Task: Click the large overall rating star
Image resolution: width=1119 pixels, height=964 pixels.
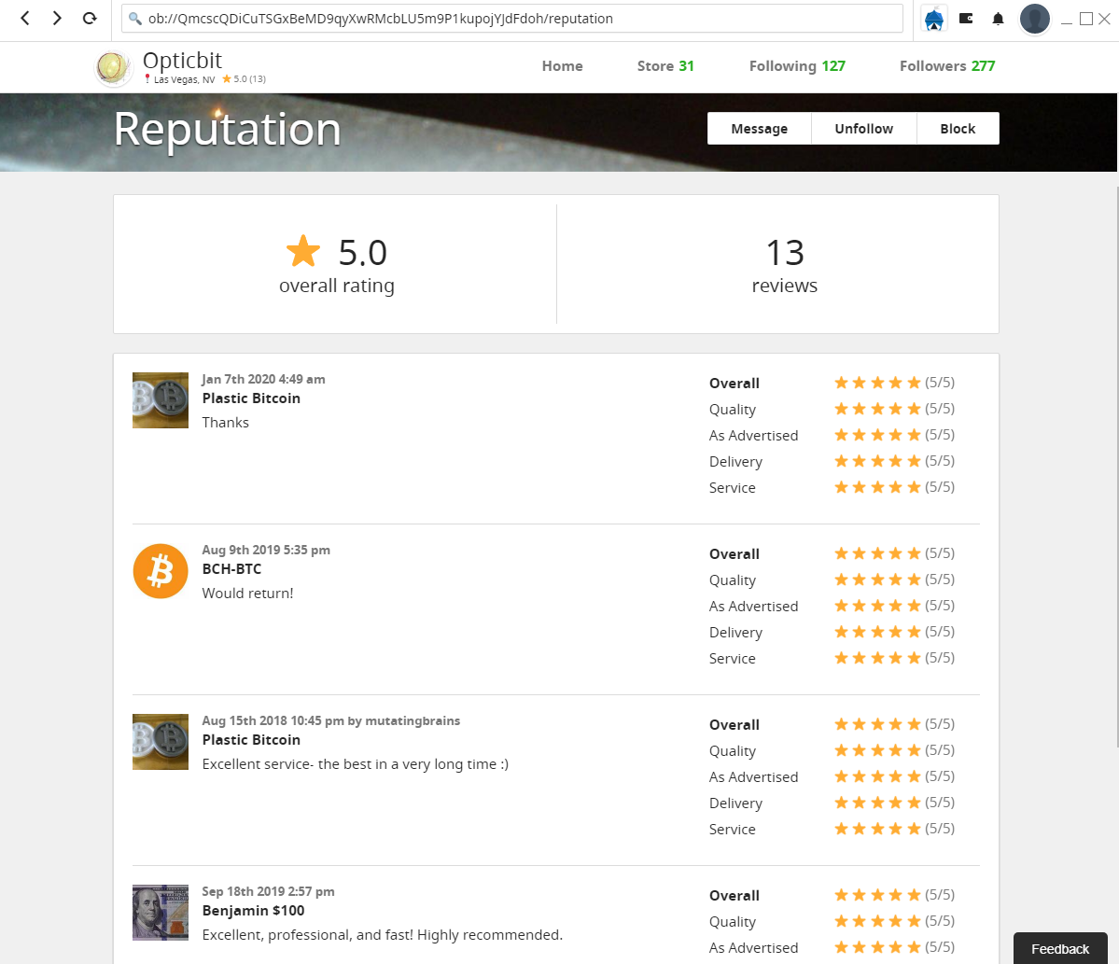Action: coord(303,251)
